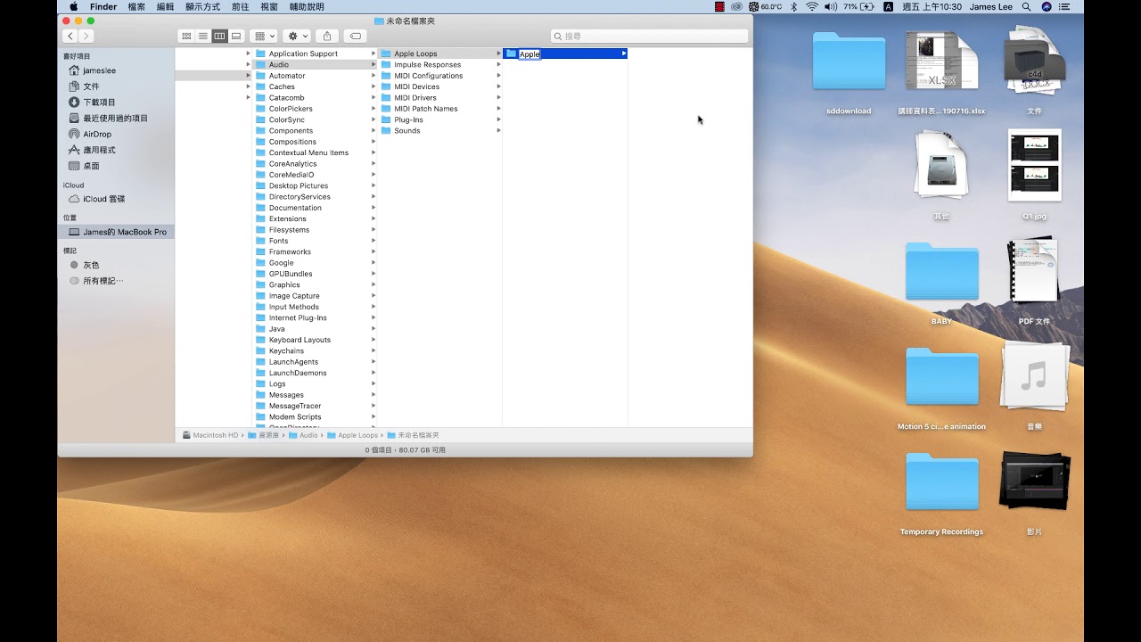Select the Audio folder
This screenshot has height=642, width=1141.
coord(316,64)
